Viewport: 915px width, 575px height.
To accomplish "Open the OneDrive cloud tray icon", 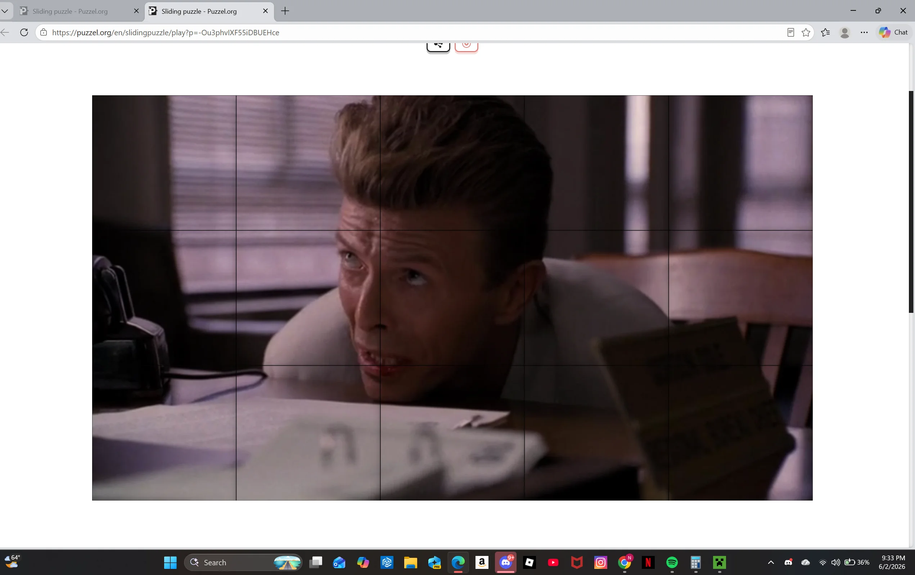I will (x=806, y=562).
